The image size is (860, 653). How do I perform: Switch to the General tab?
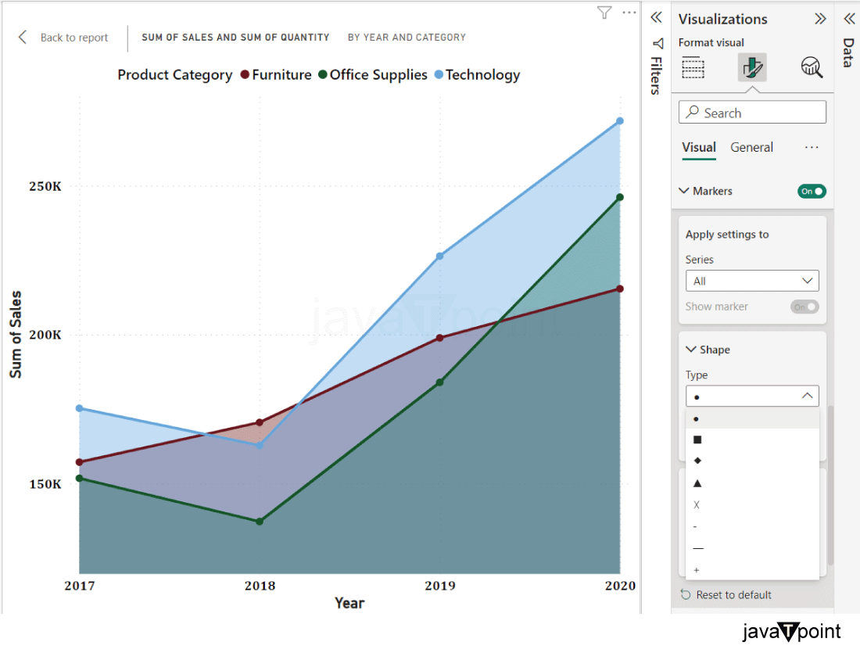pos(751,147)
